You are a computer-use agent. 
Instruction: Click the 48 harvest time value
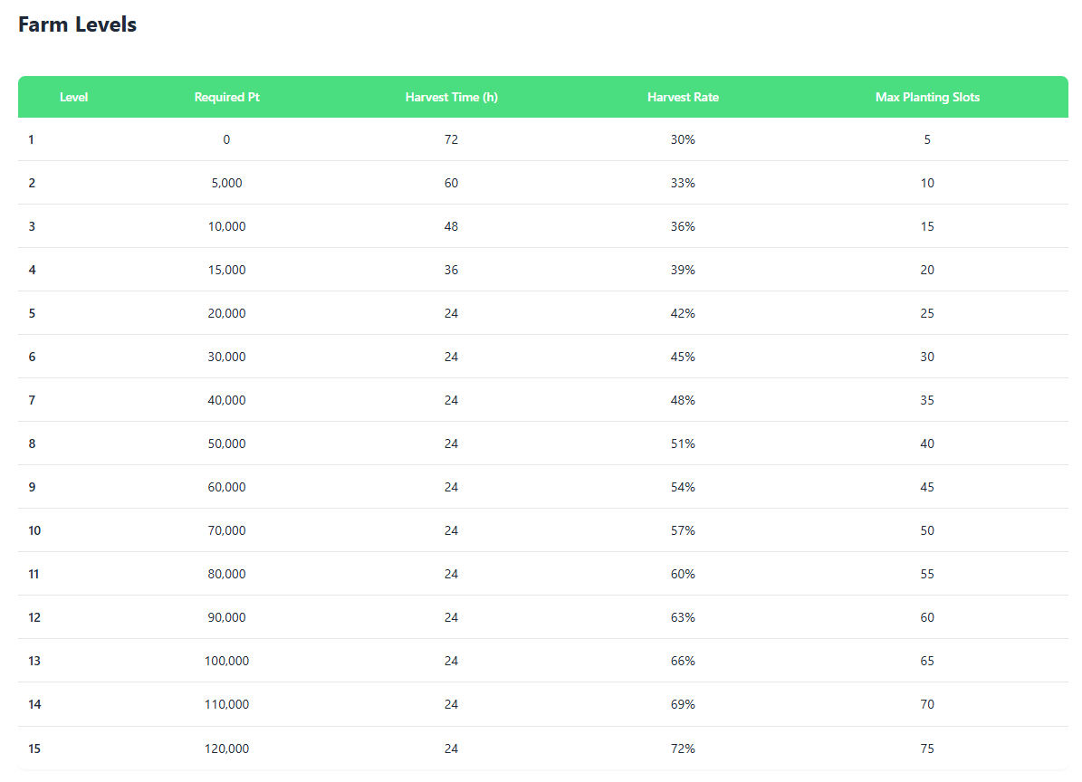451,226
